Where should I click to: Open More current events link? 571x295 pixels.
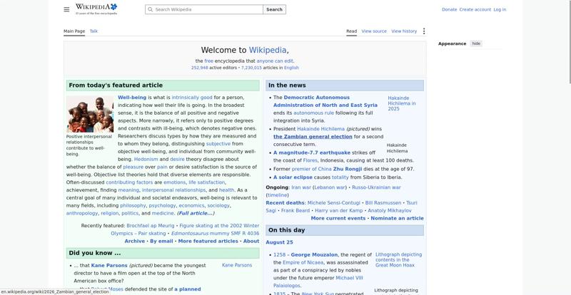click(338, 218)
